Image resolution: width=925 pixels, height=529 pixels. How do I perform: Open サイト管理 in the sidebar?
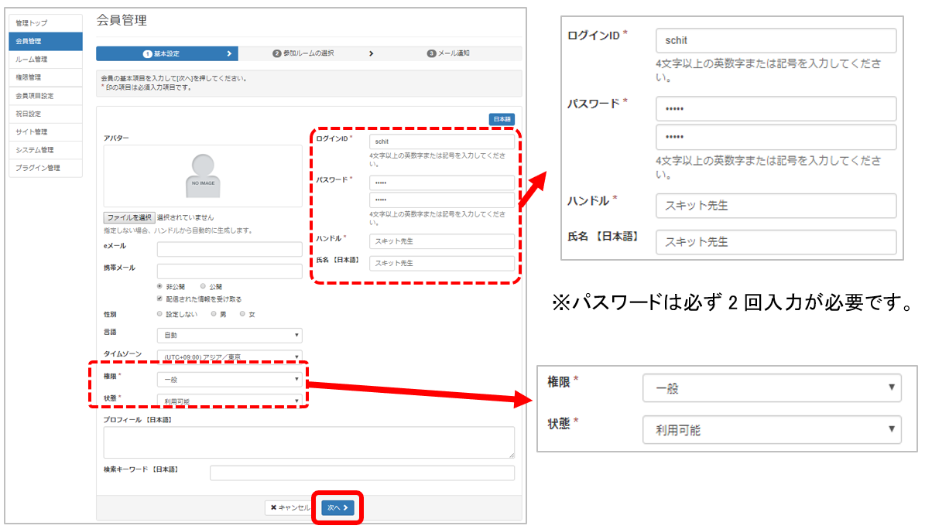45,131
